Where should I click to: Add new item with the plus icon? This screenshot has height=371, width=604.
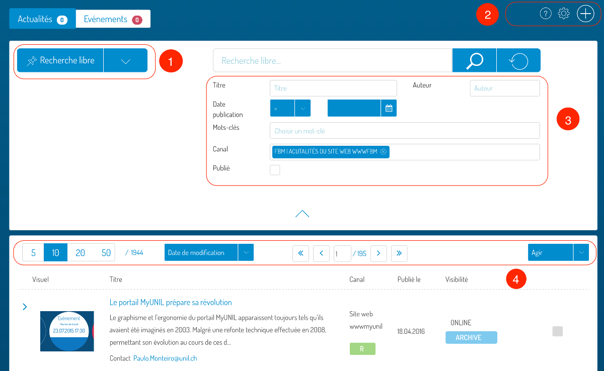pyautogui.click(x=585, y=14)
